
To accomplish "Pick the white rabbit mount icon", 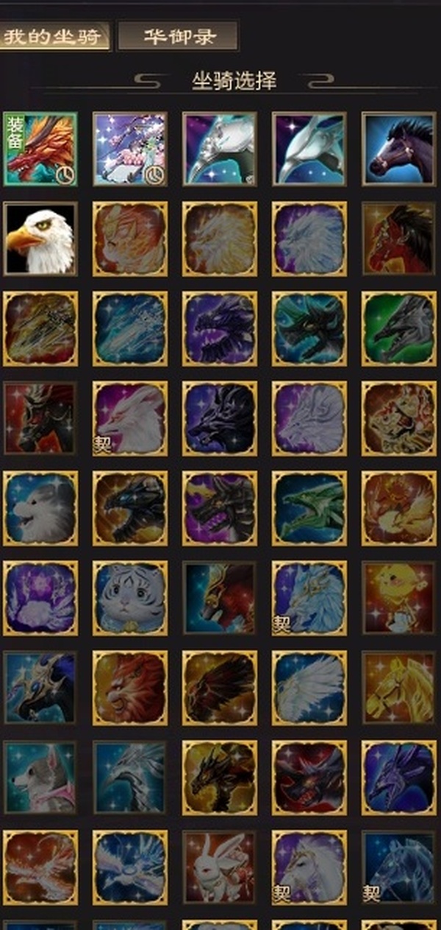I will pyautogui.click(x=219, y=867).
